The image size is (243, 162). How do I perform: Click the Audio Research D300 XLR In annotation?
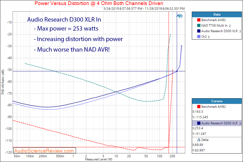tap(64, 19)
